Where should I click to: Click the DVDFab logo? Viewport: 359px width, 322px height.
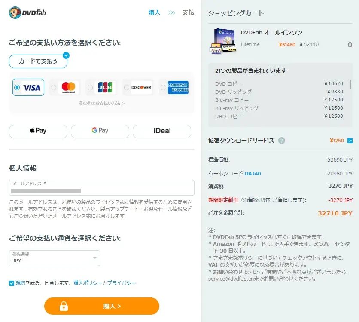pyautogui.click(x=27, y=12)
